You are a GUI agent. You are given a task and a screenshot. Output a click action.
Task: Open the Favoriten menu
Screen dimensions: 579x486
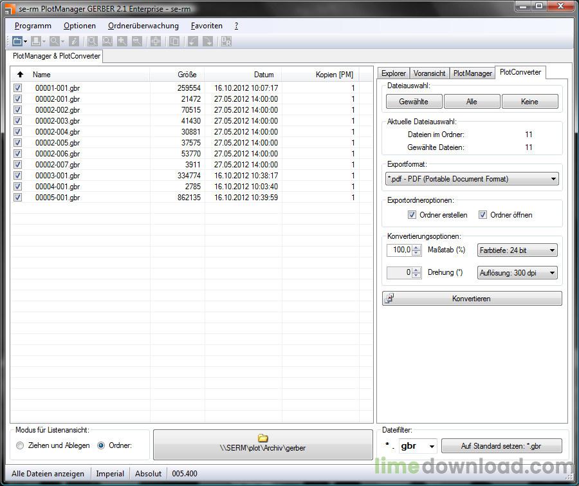click(x=207, y=26)
